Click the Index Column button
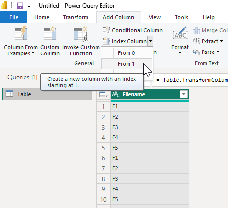228x208 pixels. click(125, 41)
